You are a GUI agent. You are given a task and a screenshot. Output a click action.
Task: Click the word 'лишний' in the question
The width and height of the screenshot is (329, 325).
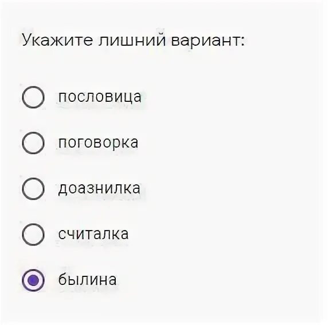click(x=132, y=39)
